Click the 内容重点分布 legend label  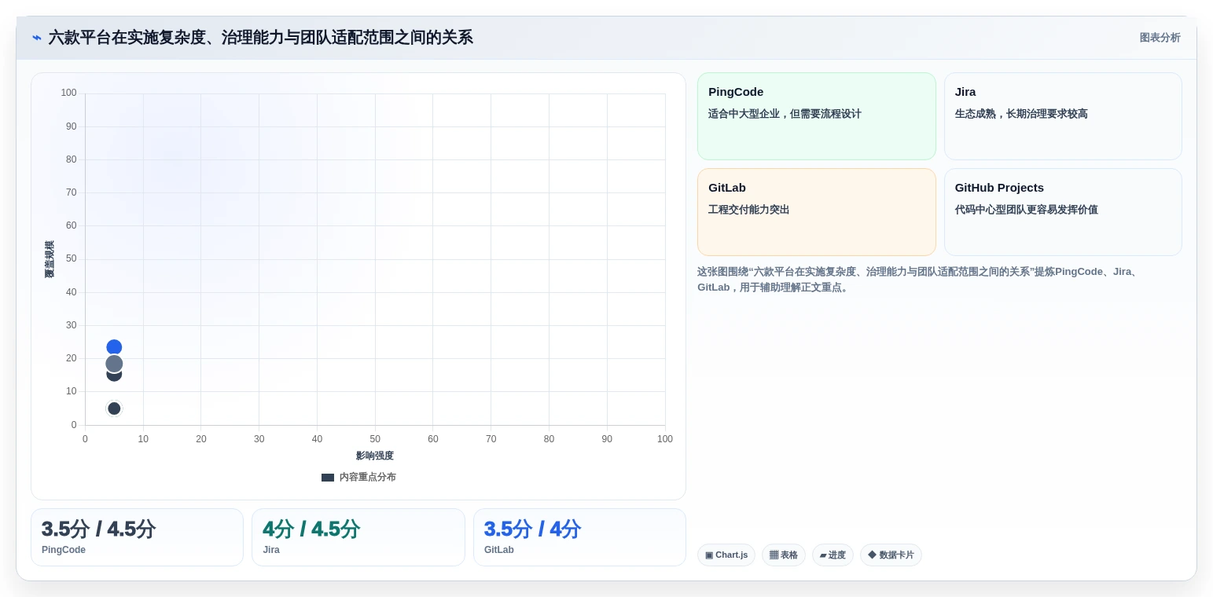click(x=367, y=478)
